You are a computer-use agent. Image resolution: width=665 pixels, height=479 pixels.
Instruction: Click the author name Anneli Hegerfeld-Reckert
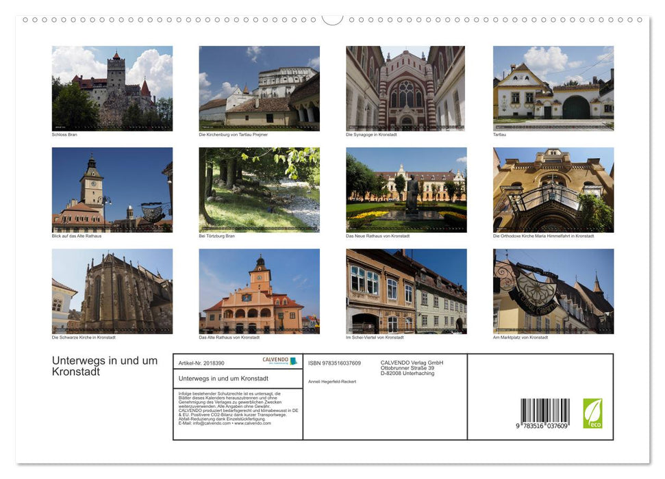point(331,382)
